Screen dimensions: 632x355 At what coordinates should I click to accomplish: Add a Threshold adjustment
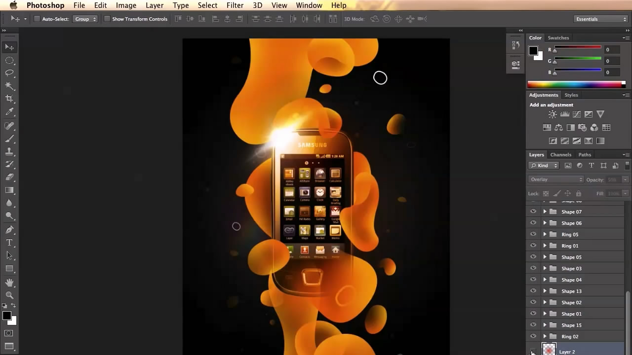(x=576, y=141)
